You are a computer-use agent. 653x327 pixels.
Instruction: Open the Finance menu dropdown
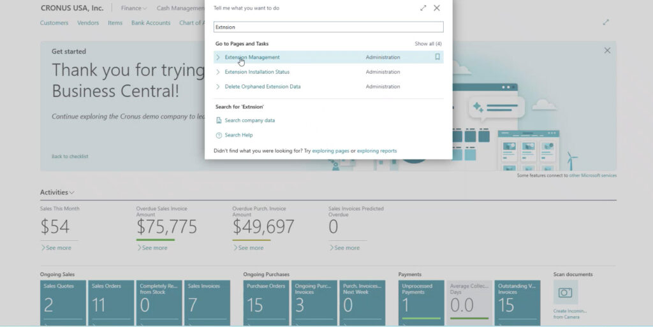pos(134,8)
